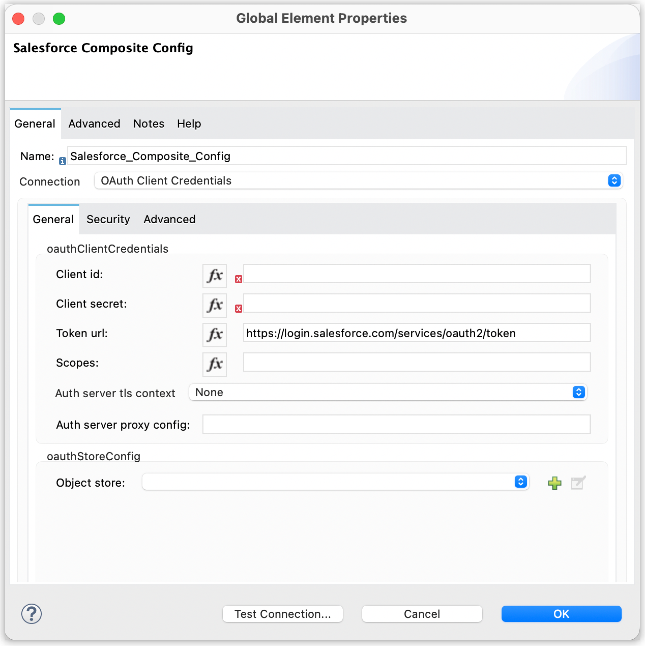The width and height of the screenshot is (645, 646).
Task: Click the red error marker beside Client id
Action: point(238,279)
